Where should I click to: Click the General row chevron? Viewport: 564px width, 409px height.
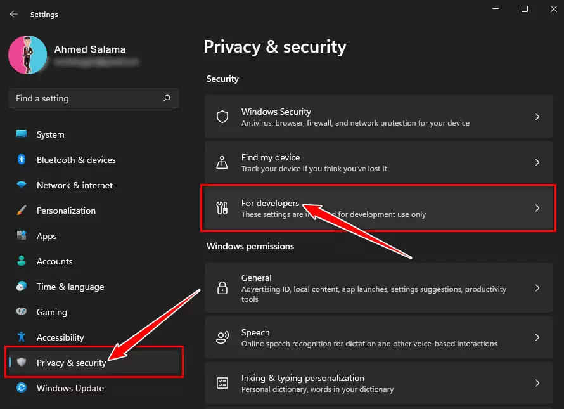[537, 288]
